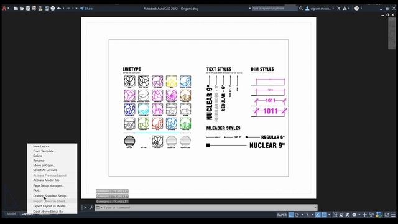Toggle maximize viewport status icon
The image size is (398, 224).
(335, 215)
